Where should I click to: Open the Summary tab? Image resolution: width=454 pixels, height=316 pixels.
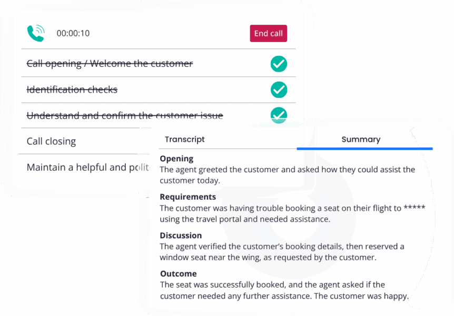pos(360,139)
